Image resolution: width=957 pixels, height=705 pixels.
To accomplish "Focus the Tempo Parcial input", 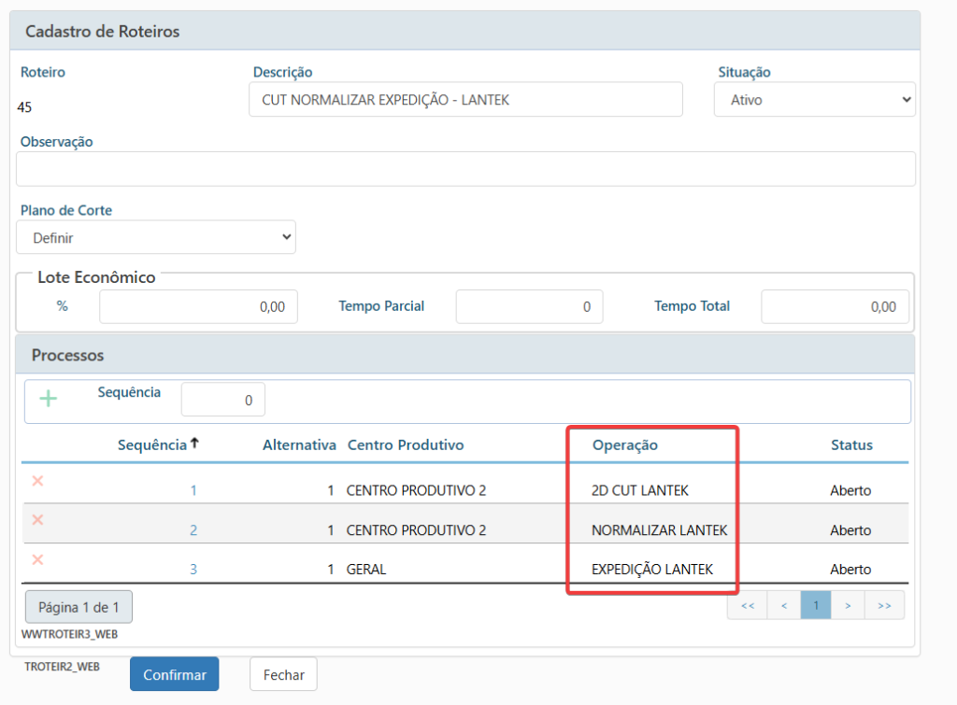I will click(x=529, y=306).
